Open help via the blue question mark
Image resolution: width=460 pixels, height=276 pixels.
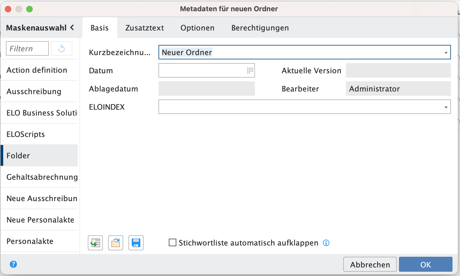pos(13,264)
